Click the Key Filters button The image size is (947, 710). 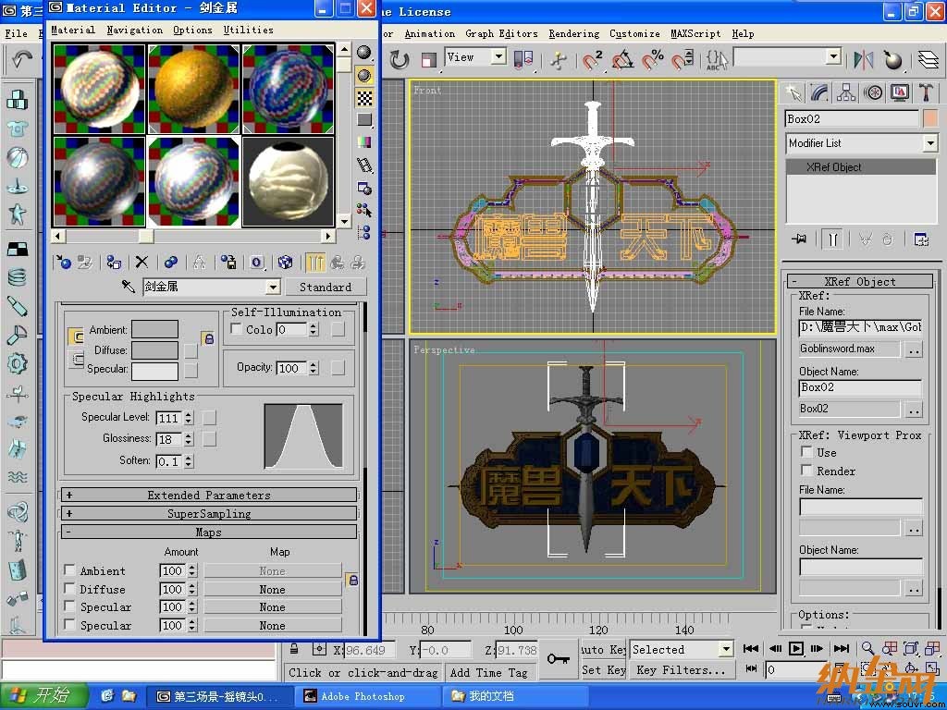pyautogui.click(x=682, y=670)
